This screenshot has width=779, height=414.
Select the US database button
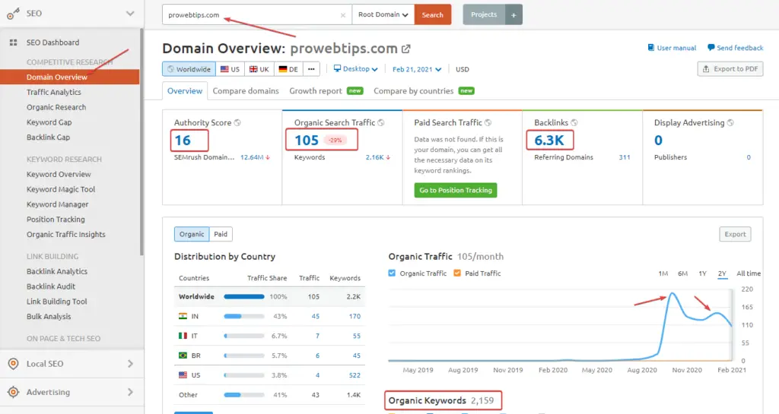[x=230, y=69]
